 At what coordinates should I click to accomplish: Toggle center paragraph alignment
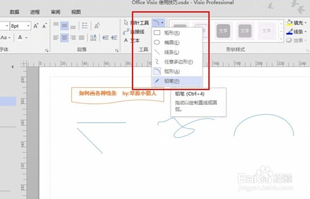(x=64, y=38)
